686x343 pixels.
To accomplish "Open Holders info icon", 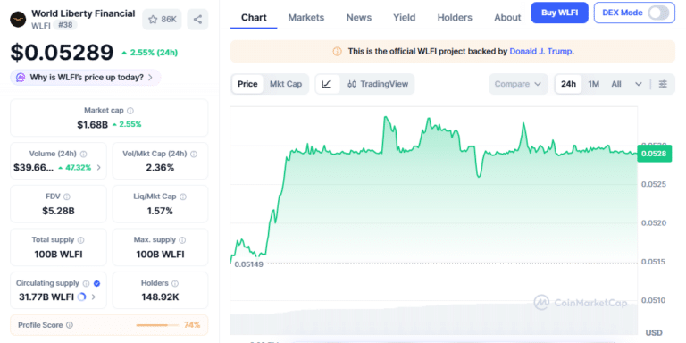I will [175, 283].
